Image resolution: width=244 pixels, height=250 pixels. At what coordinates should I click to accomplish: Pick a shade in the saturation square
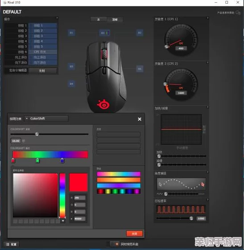point(35,195)
